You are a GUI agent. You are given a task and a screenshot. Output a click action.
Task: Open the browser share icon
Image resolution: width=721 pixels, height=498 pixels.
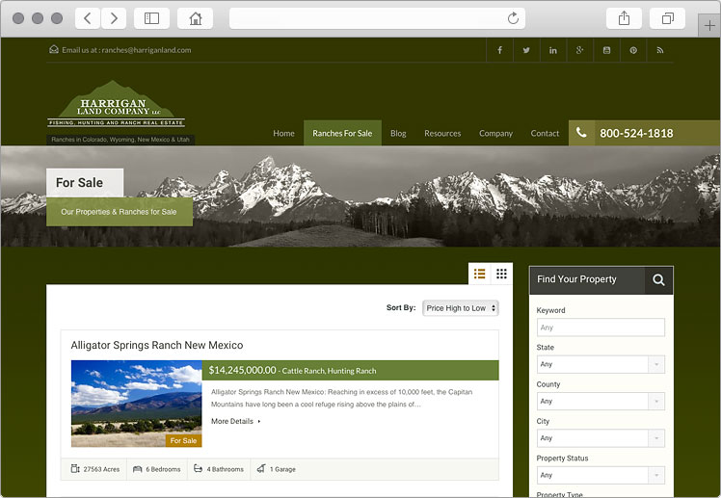624,18
